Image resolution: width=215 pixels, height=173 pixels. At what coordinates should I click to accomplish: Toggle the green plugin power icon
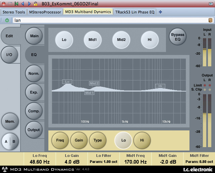[x=7, y=20]
